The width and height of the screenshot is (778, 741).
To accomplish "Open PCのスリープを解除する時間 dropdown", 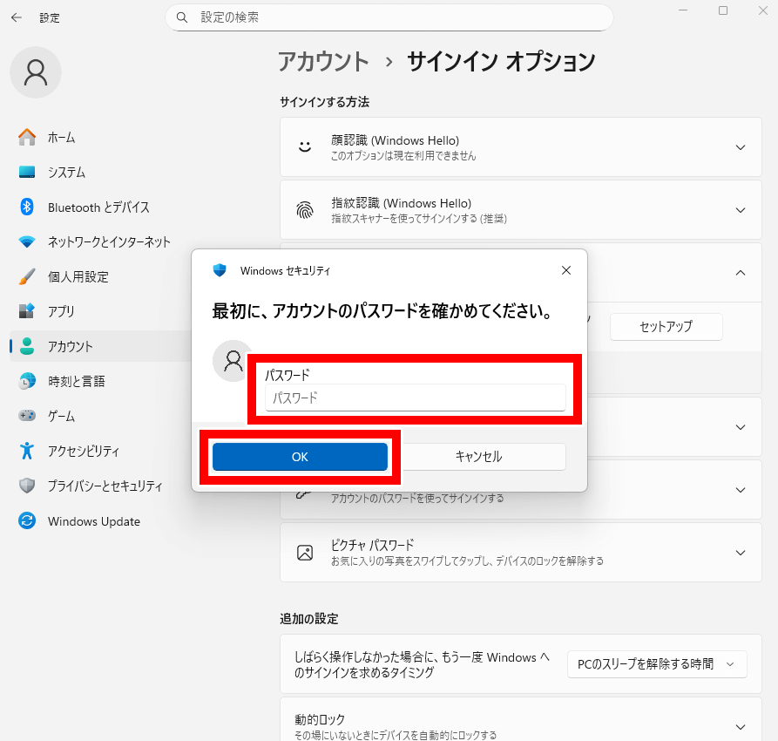I will click(x=657, y=664).
